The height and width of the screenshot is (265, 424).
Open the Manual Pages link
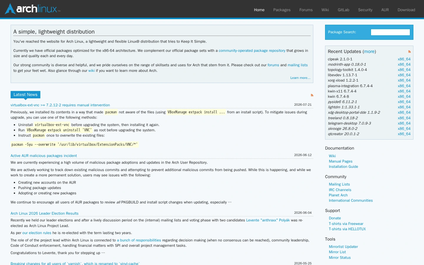coord(341,161)
